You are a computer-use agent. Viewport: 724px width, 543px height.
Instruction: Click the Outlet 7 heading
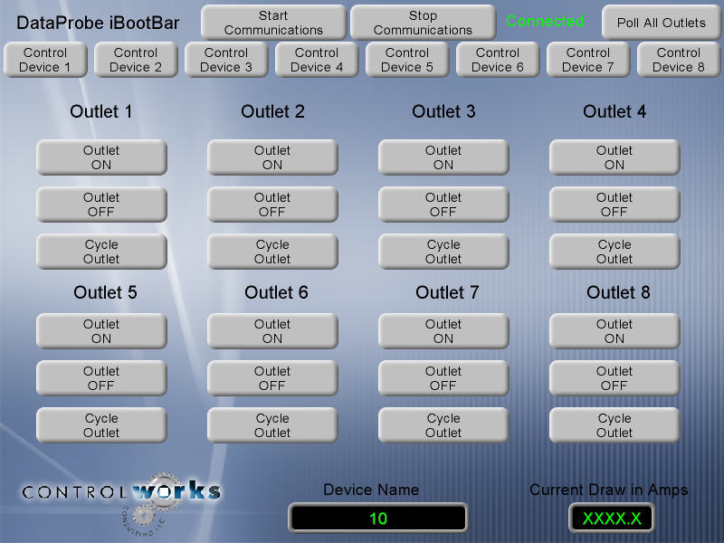(447, 292)
